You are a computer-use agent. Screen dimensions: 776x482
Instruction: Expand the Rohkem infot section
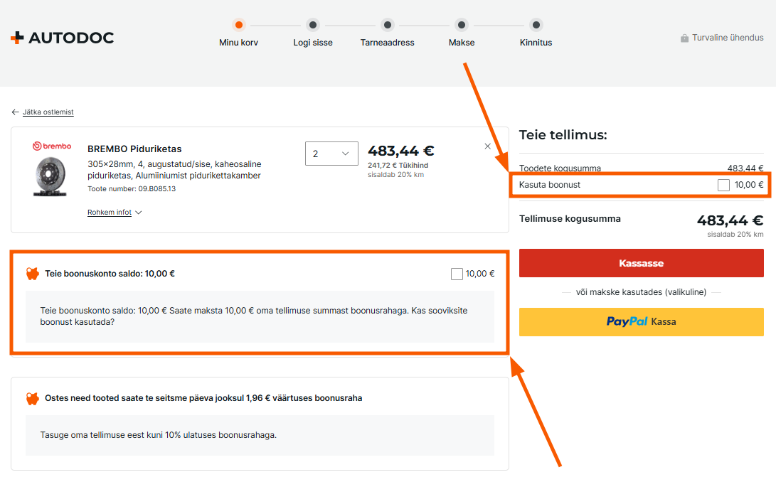point(115,213)
